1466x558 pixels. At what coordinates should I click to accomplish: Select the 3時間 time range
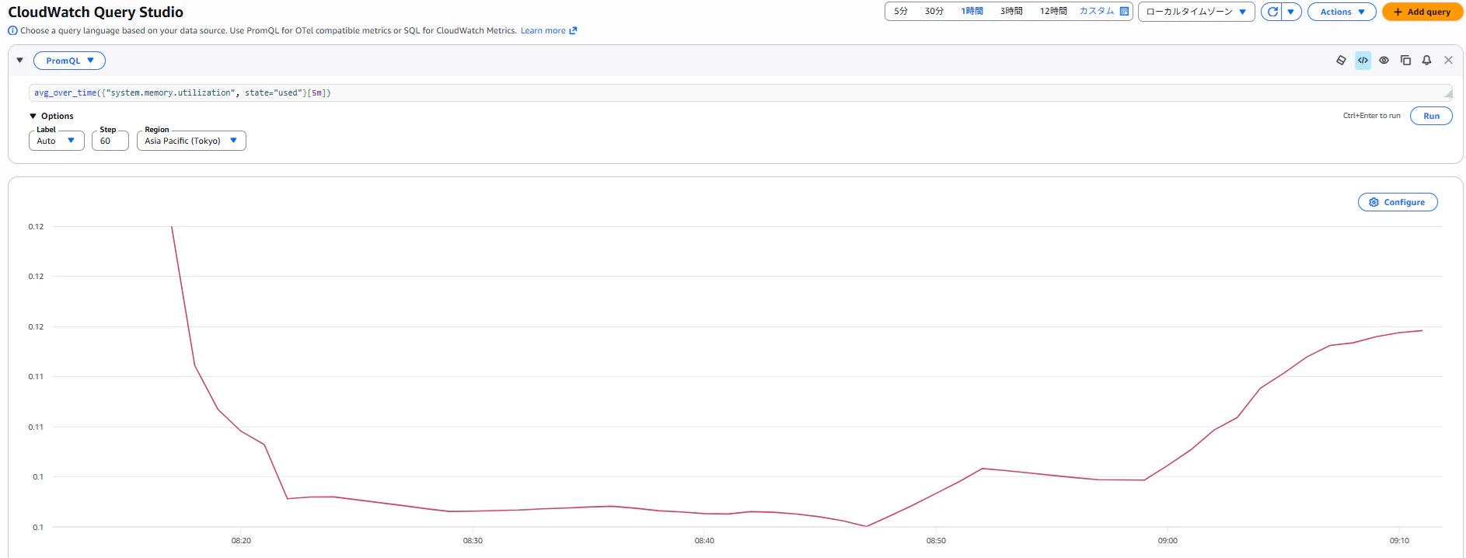pos(1011,12)
